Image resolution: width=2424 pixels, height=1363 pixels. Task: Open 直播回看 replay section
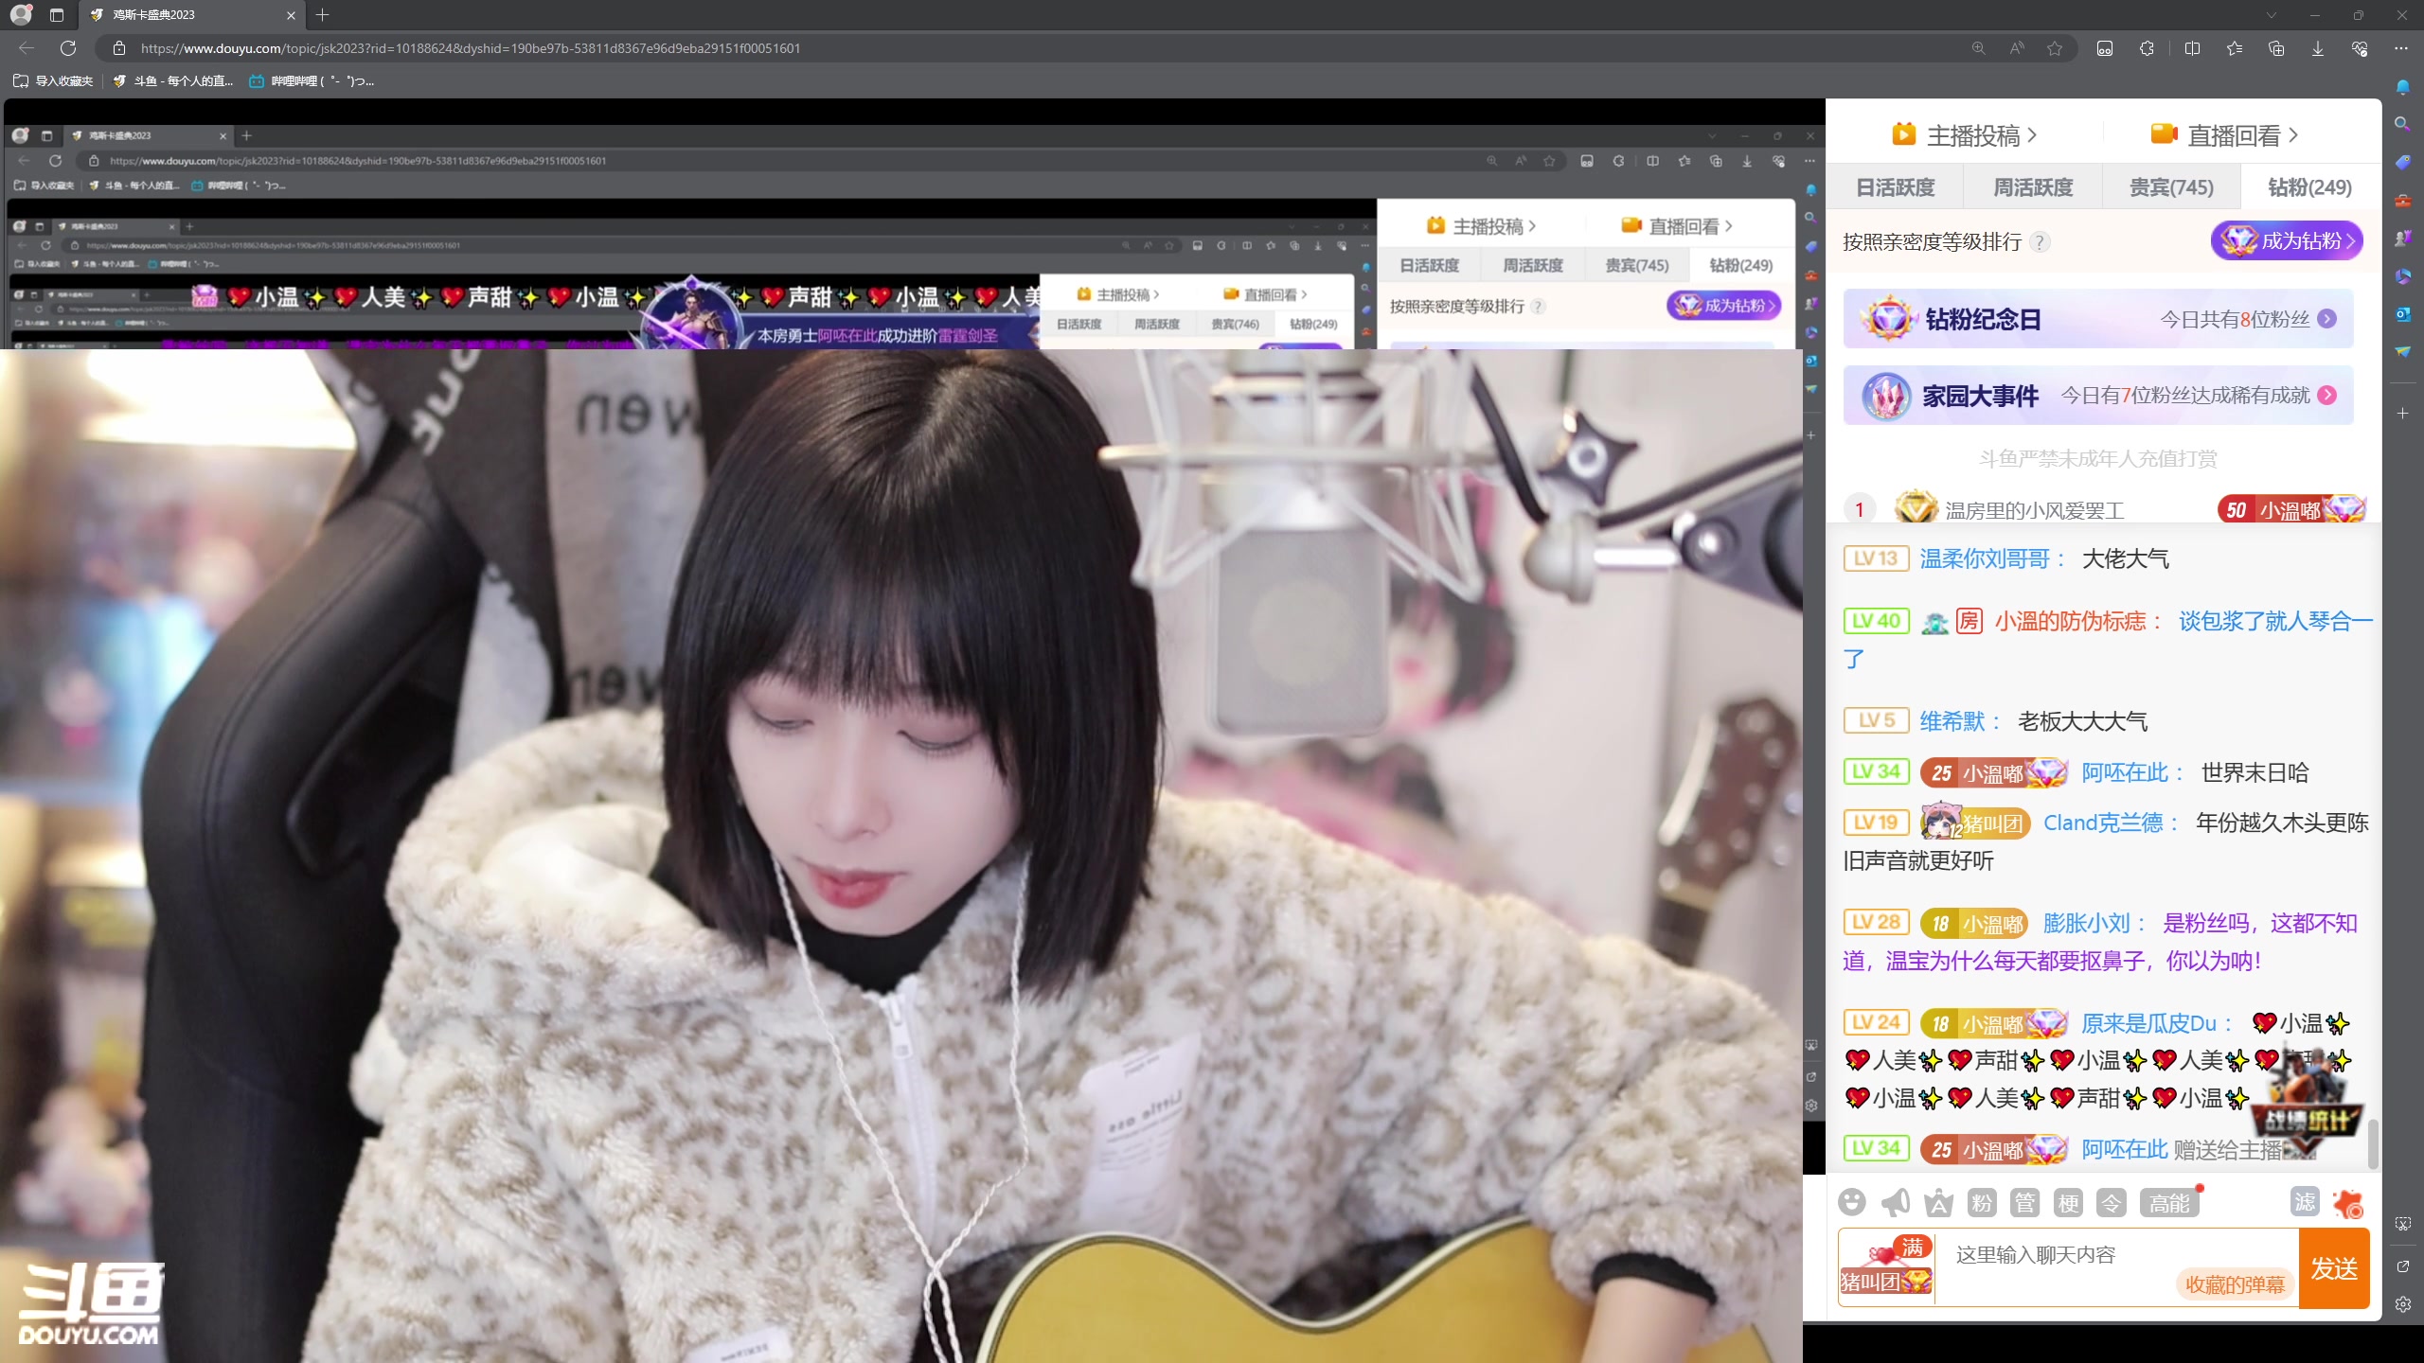point(2224,135)
